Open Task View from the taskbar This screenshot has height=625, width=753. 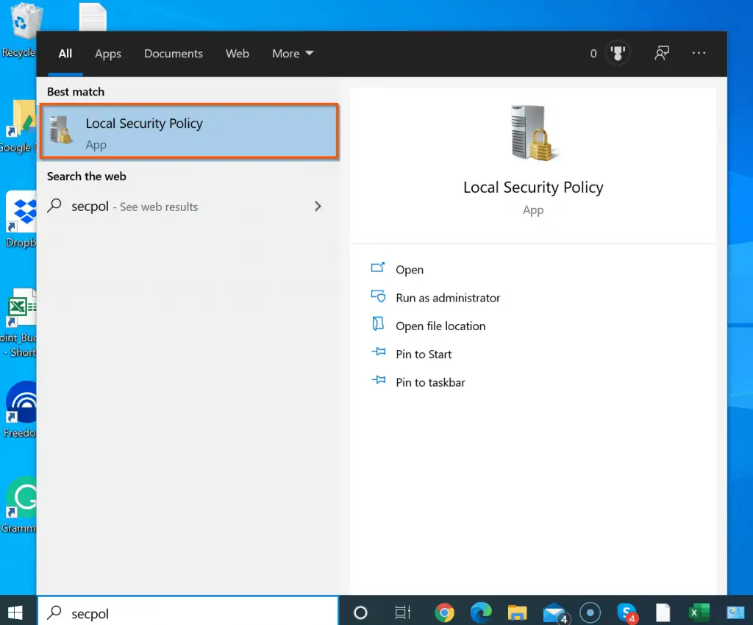pyautogui.click(x=402, y=612)
